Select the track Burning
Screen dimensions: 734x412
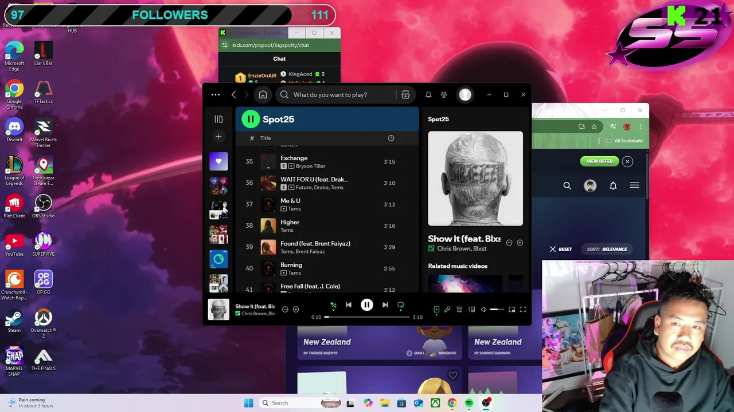click(327, 268)
